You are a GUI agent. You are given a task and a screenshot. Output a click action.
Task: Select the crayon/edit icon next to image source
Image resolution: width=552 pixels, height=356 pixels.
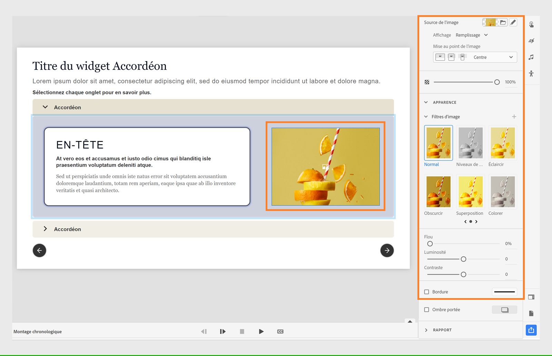[513, 22]
